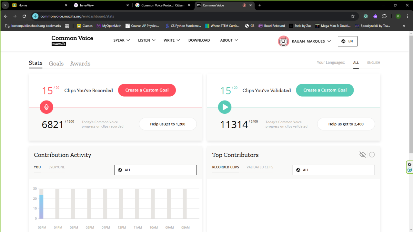
Task: Click the Grammarly extension icon
Action: pyautogui.click(x=366, y=16)
